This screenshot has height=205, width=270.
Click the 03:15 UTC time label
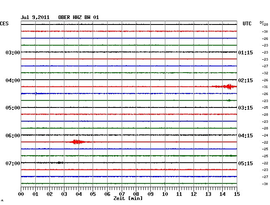[245, 108]
